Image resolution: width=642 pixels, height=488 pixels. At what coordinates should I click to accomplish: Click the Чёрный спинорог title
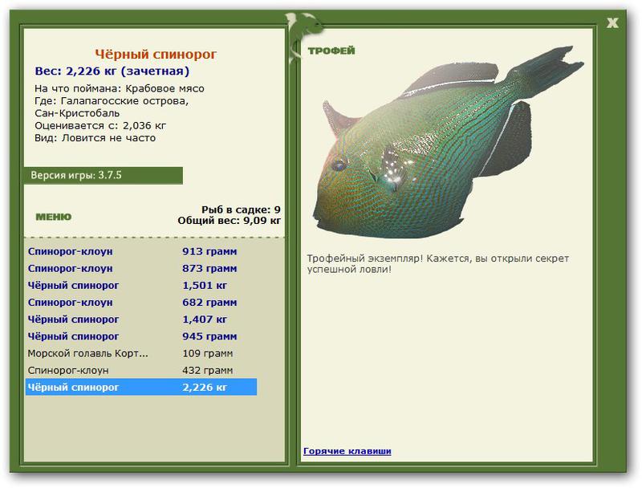(156, 54)
